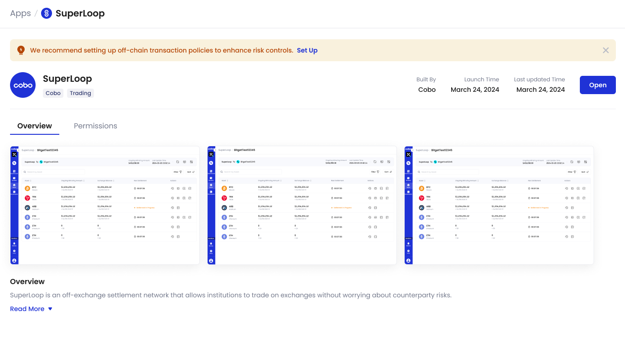The height and width of the screenshot is (339, 625).
Task: Switch to the Permissions tab
Action: click(95, 126)
